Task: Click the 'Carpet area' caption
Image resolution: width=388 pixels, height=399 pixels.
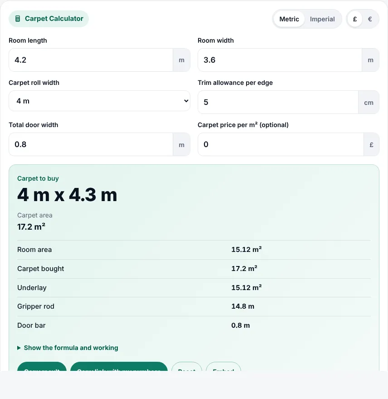Action: 35,215
